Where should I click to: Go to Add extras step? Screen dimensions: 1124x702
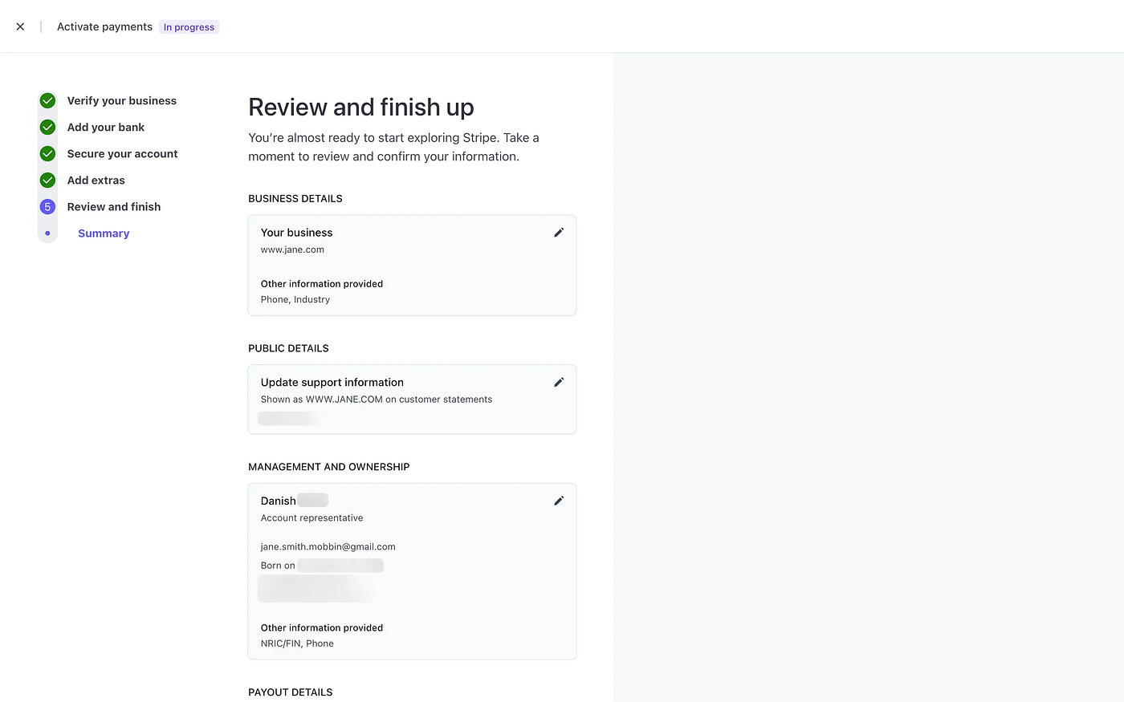[x=96, y=180]
